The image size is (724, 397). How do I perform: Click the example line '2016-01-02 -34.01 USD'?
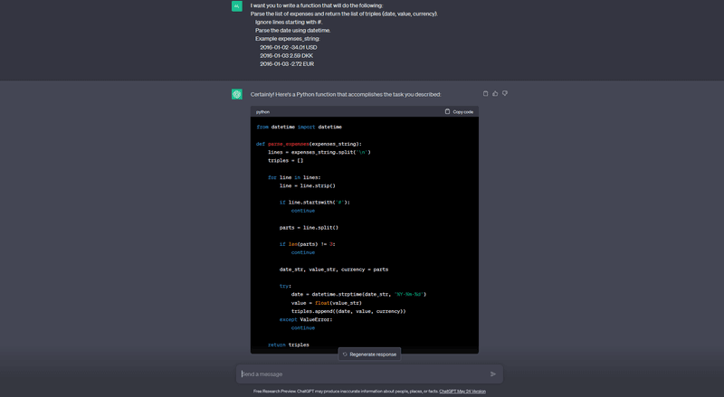pos(289,47)
